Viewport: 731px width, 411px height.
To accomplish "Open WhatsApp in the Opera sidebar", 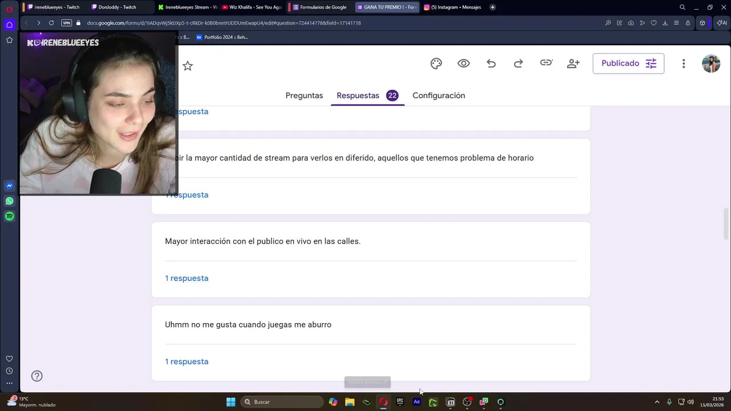I will click(x=9, y=201).
